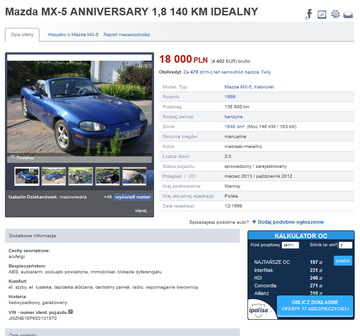Click marzec 2013 / październik 2012 value
This screenshot has width=360, height=336.
258,176
